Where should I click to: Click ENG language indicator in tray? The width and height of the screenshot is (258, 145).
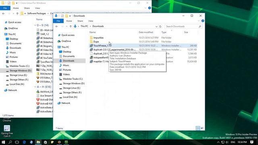(233, 142)
